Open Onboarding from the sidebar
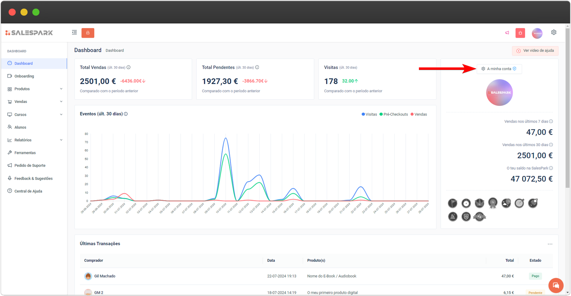This screenshot has width=571, height=296. pos(24,76)
